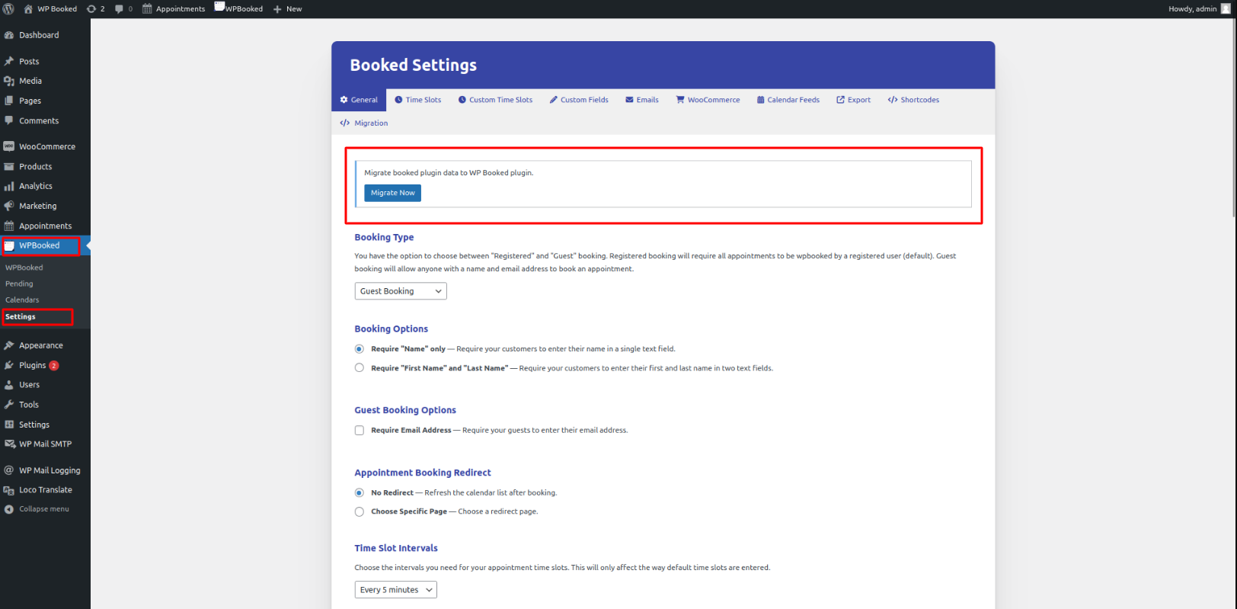Open the Migration tab
Screen dimensions: 1237x609
point(364,123)
